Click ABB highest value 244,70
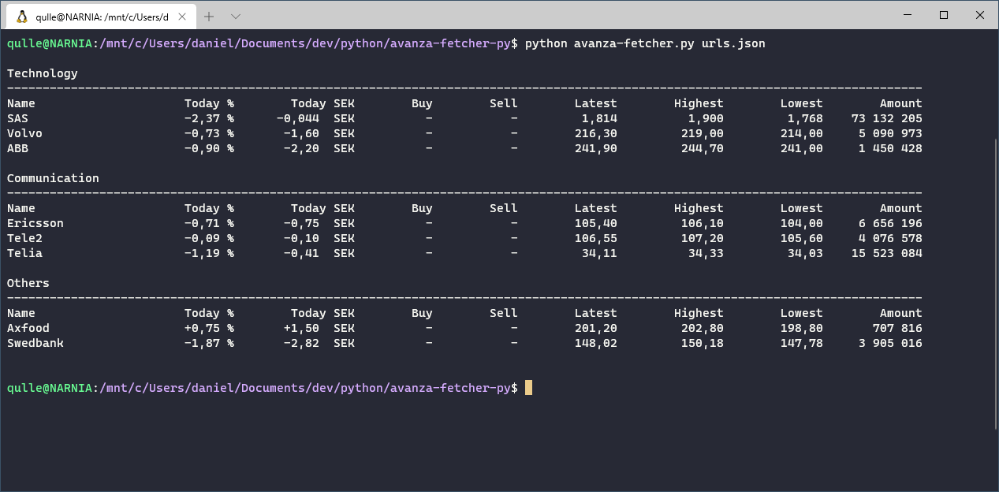The width and height of the screenshot is (999, 492). click(x=703, y=148)
